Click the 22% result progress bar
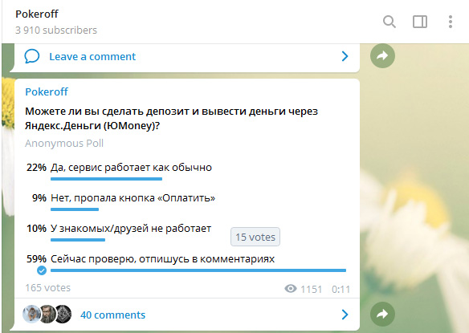Viewport: 469px width, 333px height. pos(106,179)
